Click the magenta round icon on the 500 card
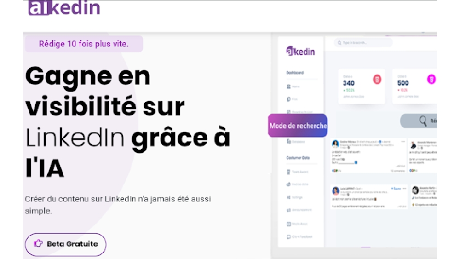The width and height of the screenshot is (460, 259). [x=431, y=79]
